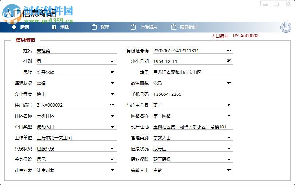Click the power exit icon
The height and width of the screenshot is (185, 295).
coord(286,27)
